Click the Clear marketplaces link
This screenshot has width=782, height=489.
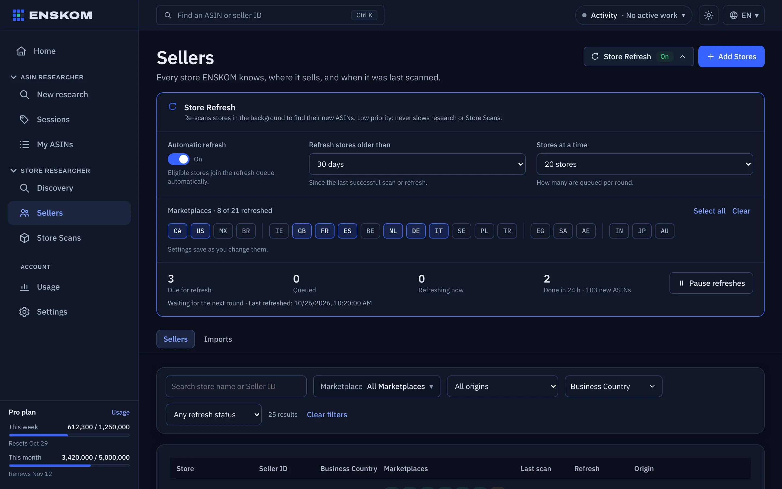[x=741, y=211]
